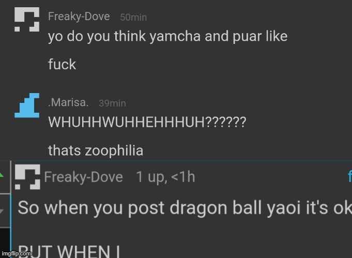The image size is (352, 258).
Task: Select the 'So when you post dragon ball' text
Action: [185, 208]
